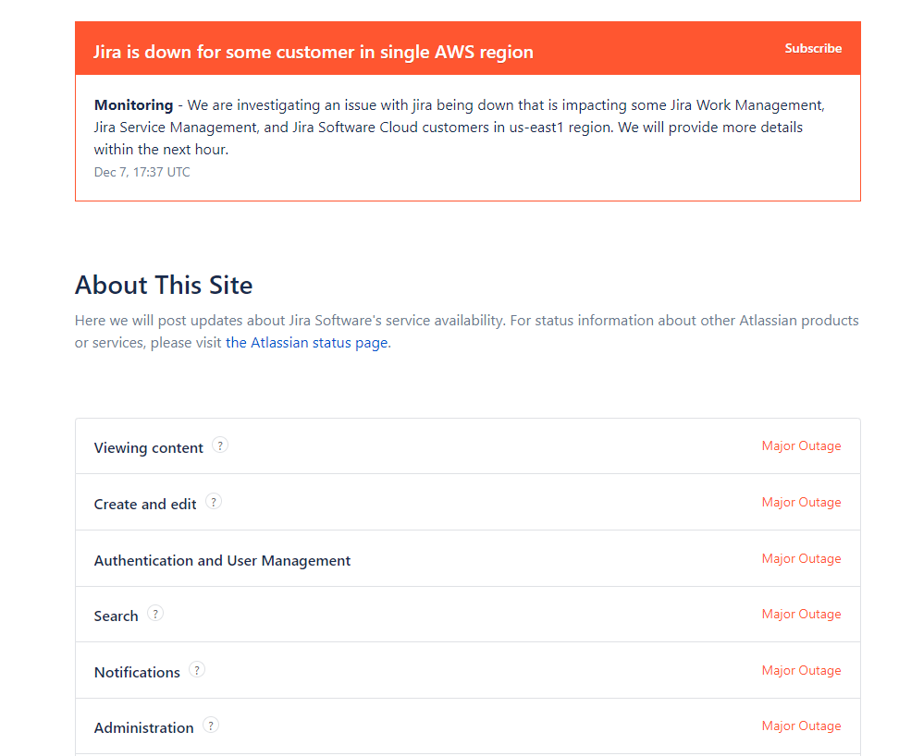Click the Subscribe button in the incident banner
Image resolution: width=899 pixels, height=756 pixels.
tap(813, 49)
